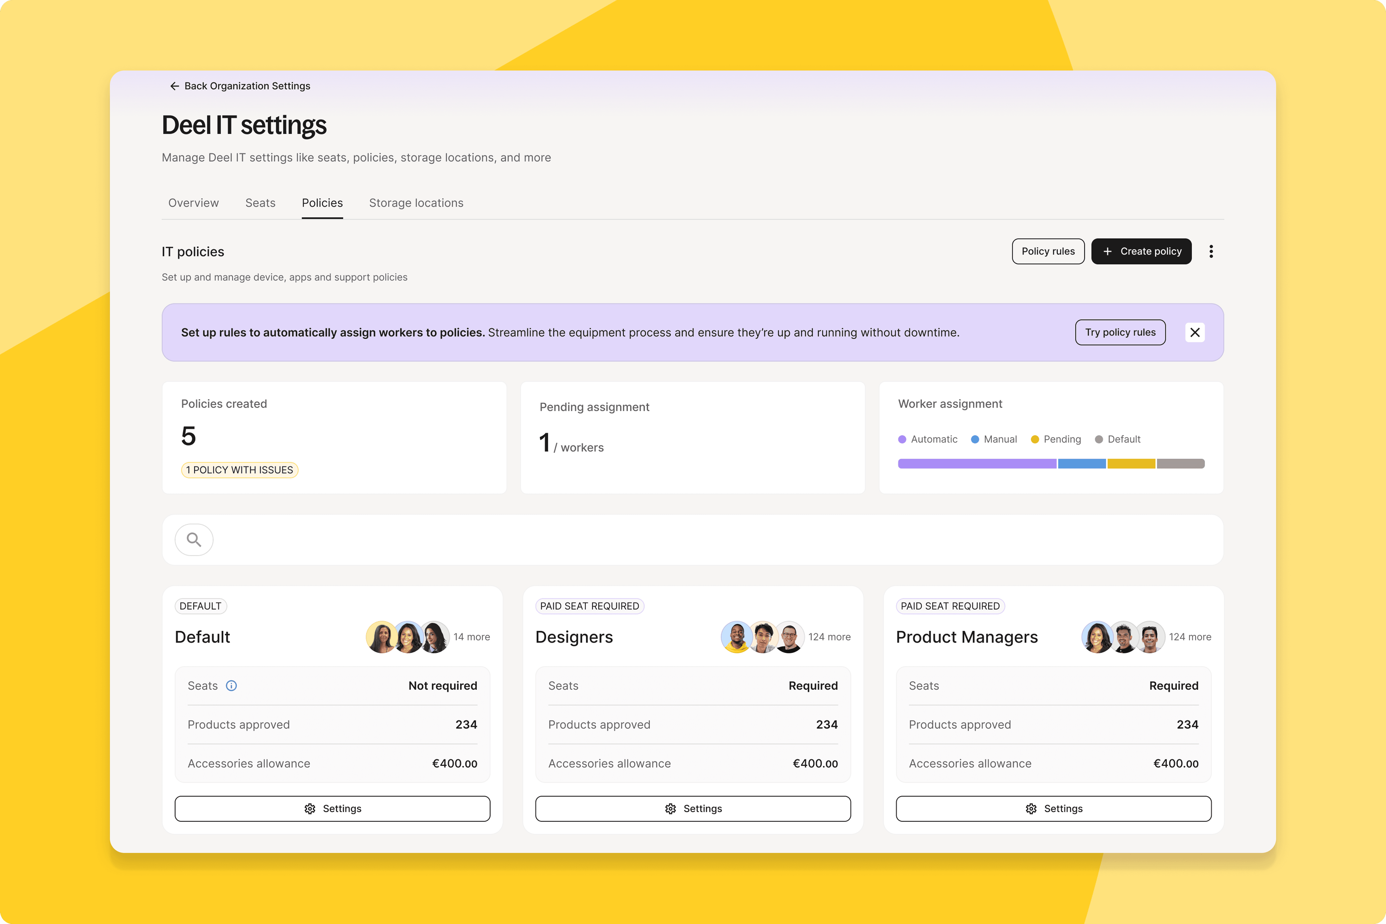This screenshot has height=924, width=1386.
Task: Click the gear icon on Designers Settings
Action: (x=671, y=808)
